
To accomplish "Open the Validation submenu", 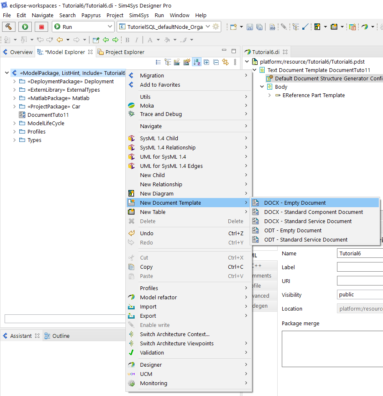I will tap(189, 352).
